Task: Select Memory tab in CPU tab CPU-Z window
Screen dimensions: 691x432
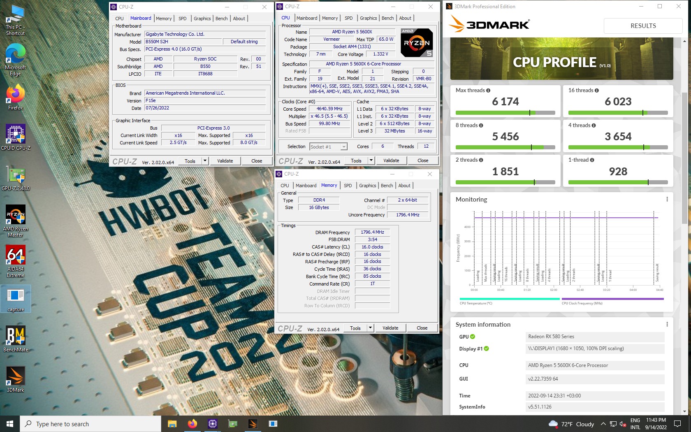Action: tap(330, 18)
